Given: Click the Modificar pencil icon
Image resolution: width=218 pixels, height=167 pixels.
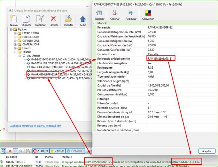Looking at the screenshot, I should 40,19.
